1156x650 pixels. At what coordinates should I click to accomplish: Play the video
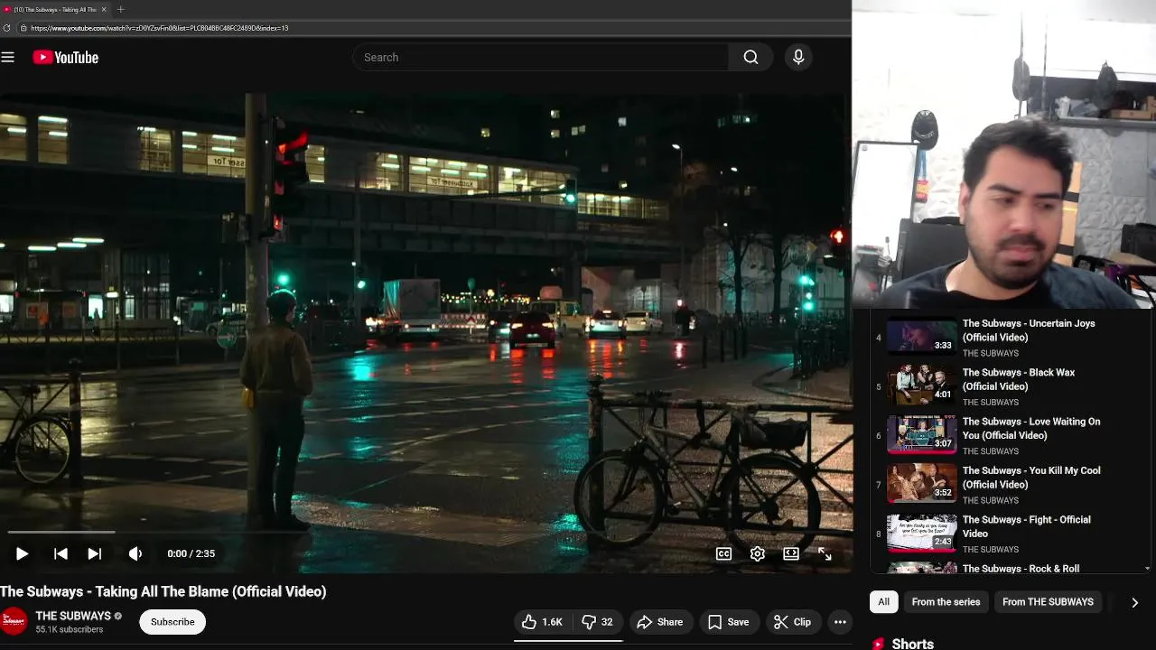[22, 553]
